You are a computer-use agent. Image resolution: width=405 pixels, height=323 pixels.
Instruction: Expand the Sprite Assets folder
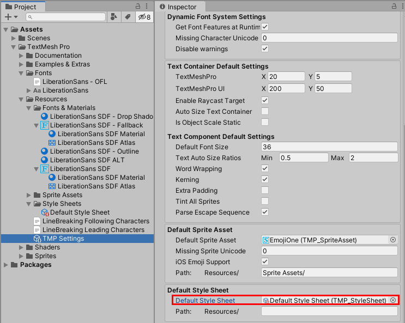tap(29, 195)
